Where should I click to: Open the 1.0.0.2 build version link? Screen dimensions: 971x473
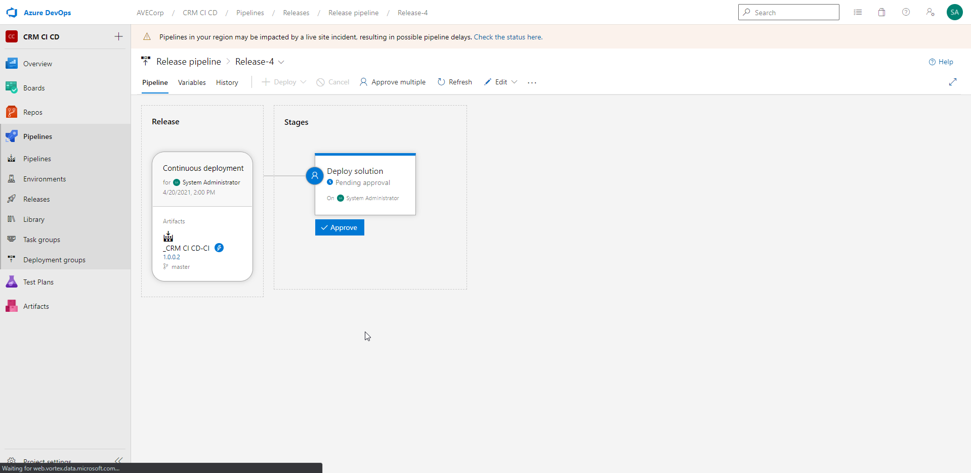pyautogui.click(x=172, y=257)
